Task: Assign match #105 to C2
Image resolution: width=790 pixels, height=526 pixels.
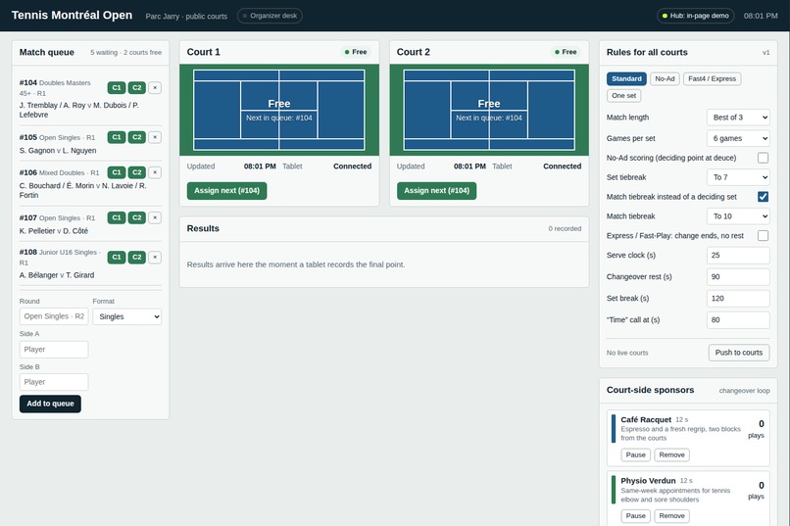Action: (136, 137)
